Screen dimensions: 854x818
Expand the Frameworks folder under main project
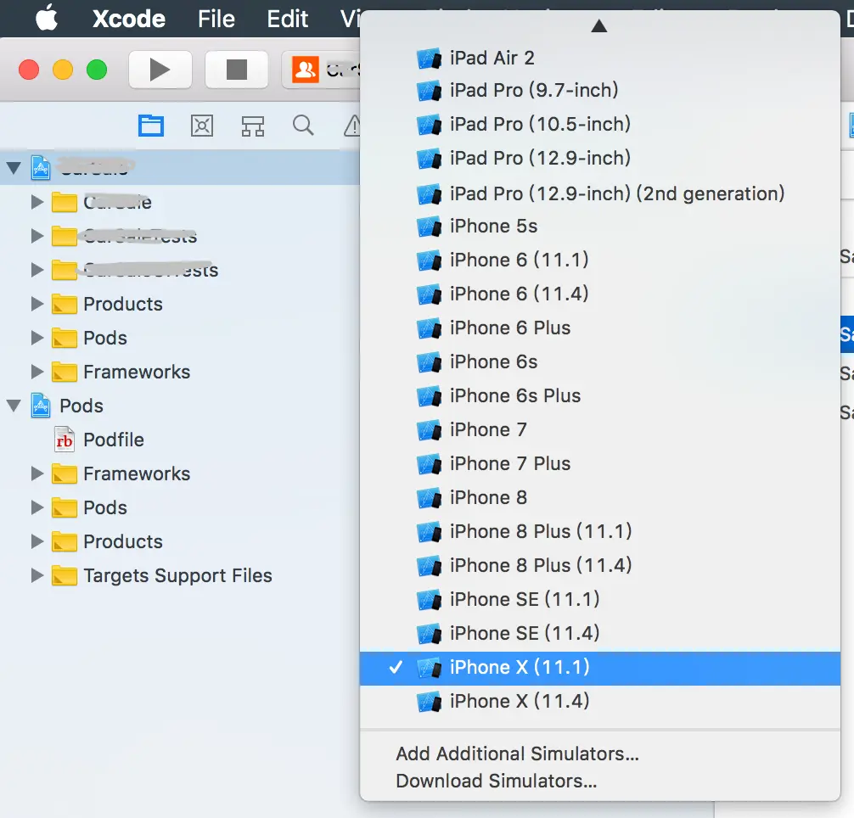37,372
